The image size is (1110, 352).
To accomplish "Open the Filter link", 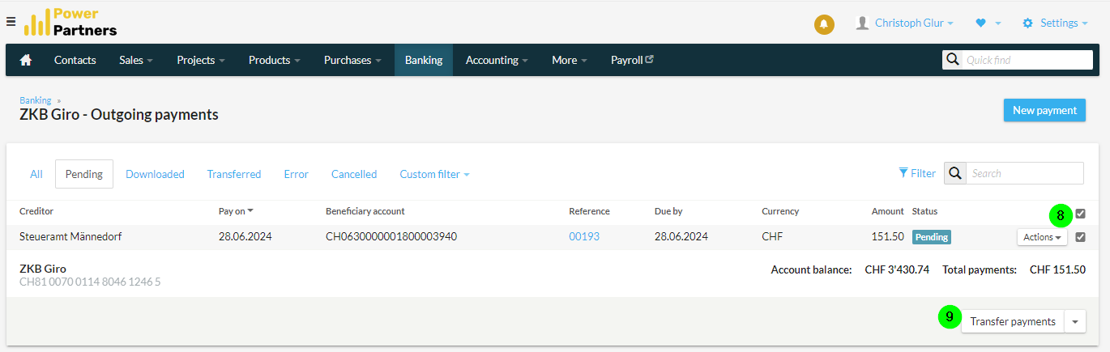I will pos(917,173).
